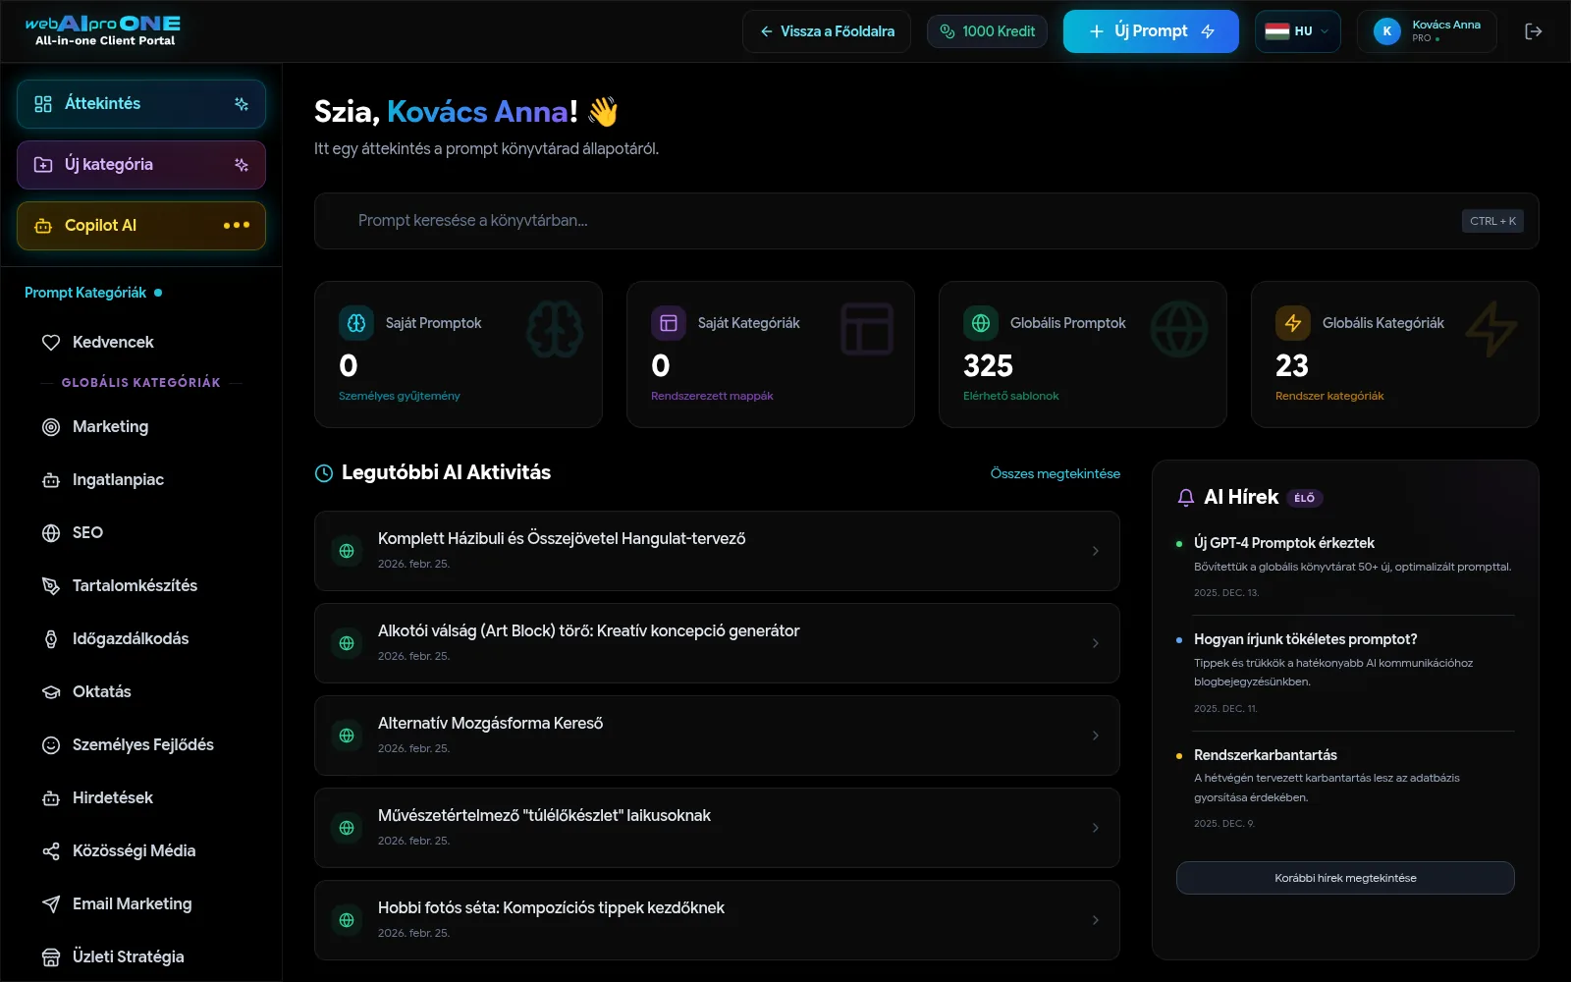
Task: Click the Email Marketing paper plane icon
Action: click(51, 904)
